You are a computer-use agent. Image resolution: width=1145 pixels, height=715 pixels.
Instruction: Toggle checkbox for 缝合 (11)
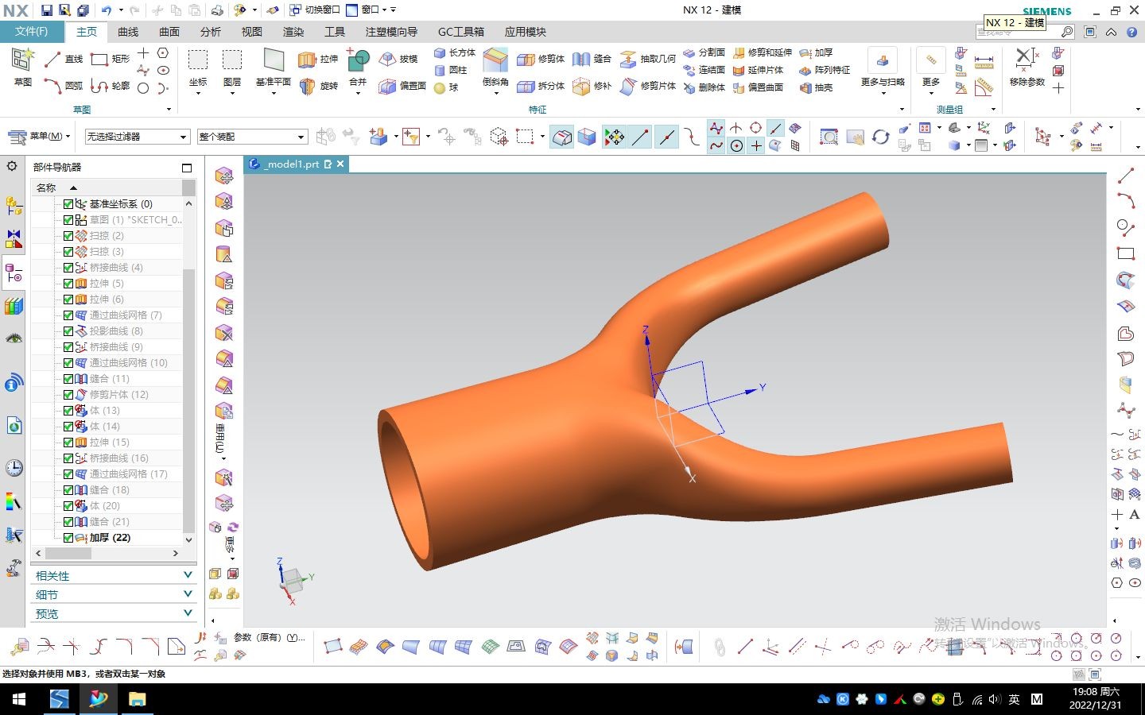pyautogui.click(x=68, y=379)
